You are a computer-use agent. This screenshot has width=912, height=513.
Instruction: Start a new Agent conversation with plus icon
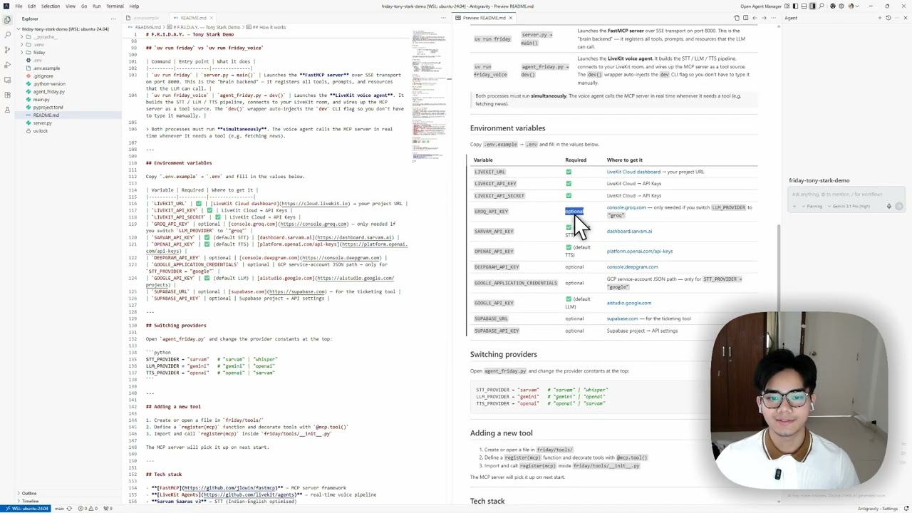tap(879, 18)
